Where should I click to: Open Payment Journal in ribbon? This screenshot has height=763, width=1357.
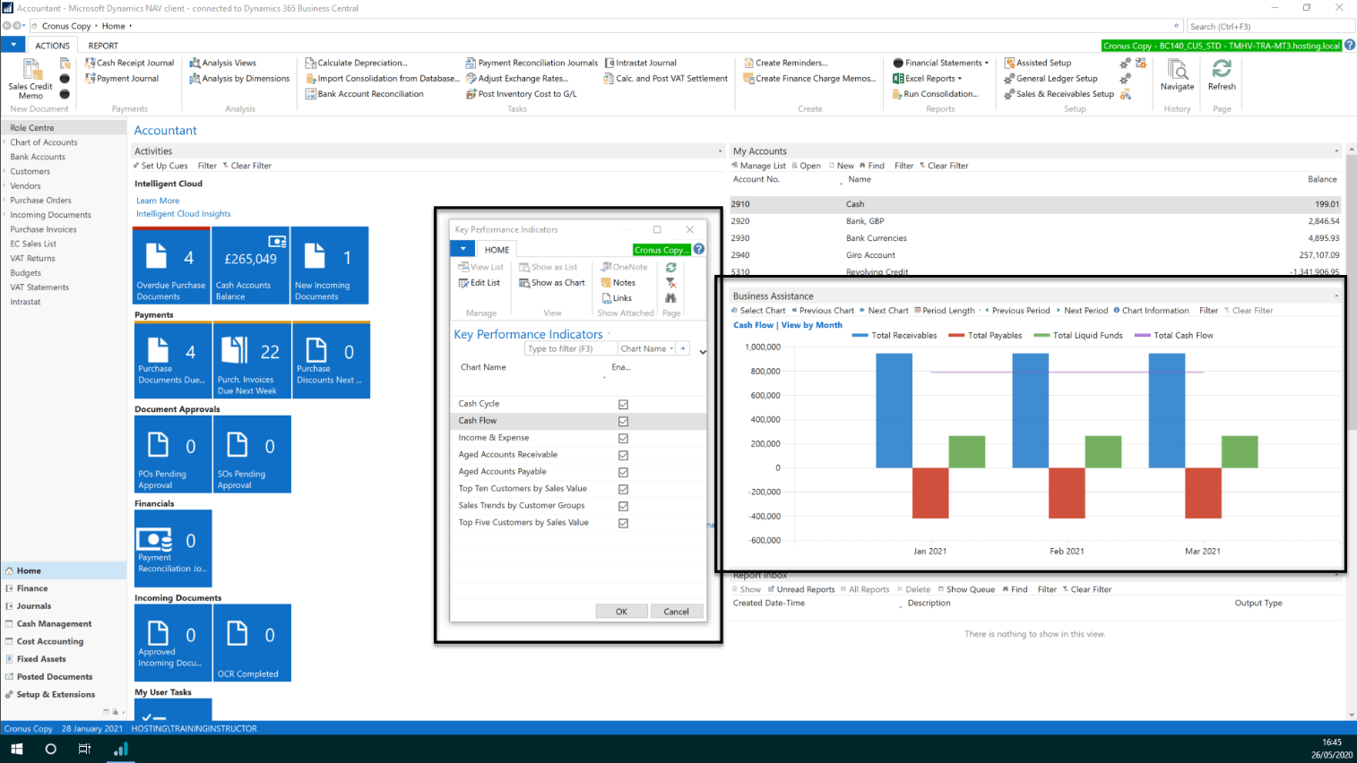[122, 79]
